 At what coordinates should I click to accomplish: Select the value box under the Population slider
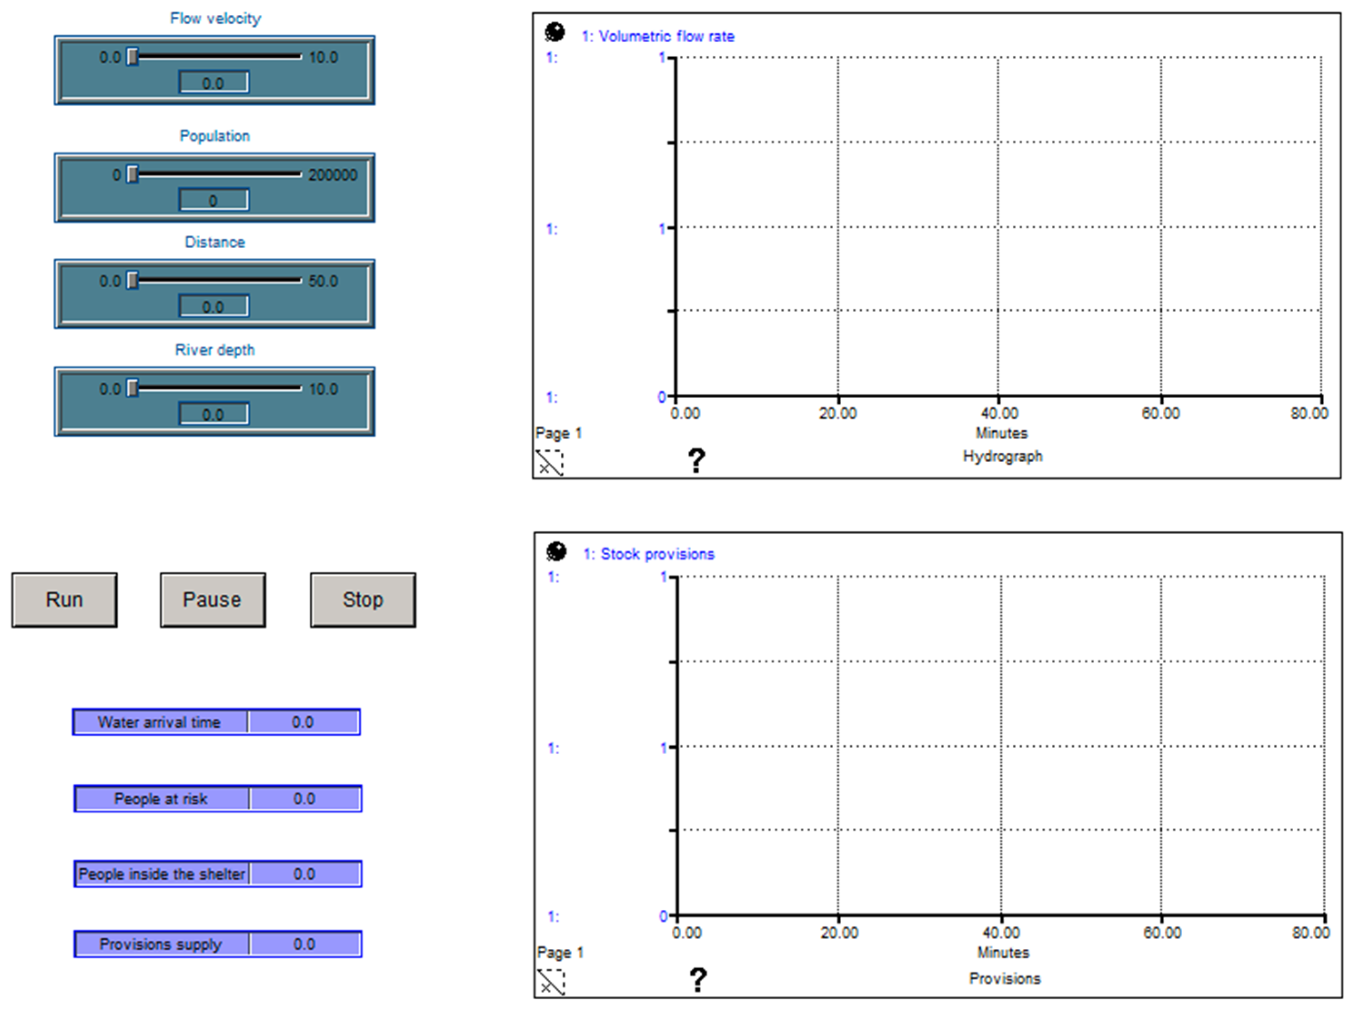215,199
